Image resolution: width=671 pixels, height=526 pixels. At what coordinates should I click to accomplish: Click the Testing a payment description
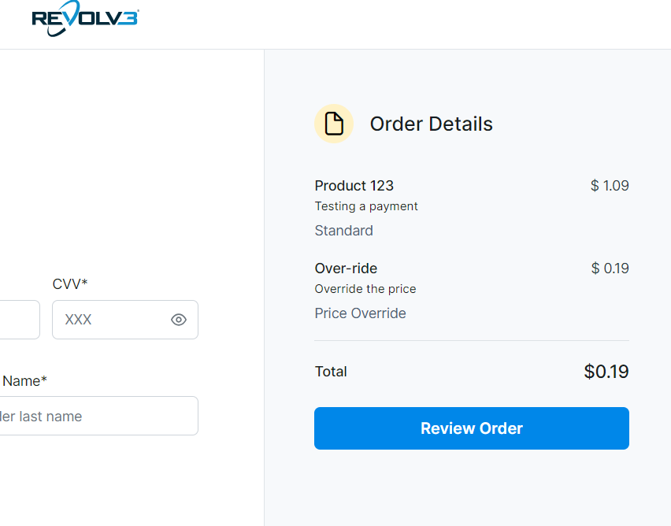(x=365, y=206)
